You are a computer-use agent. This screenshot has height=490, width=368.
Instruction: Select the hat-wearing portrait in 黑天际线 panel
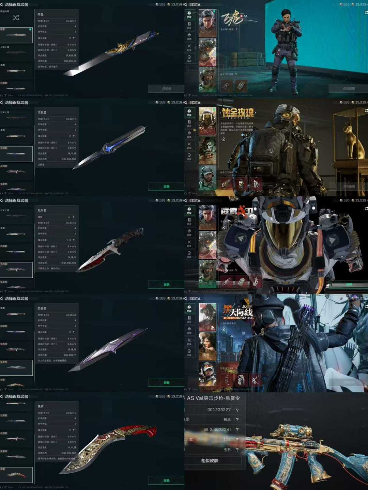[208, 317]
